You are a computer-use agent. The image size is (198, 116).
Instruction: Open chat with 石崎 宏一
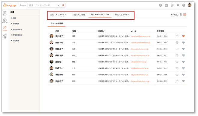click(177, 68)
